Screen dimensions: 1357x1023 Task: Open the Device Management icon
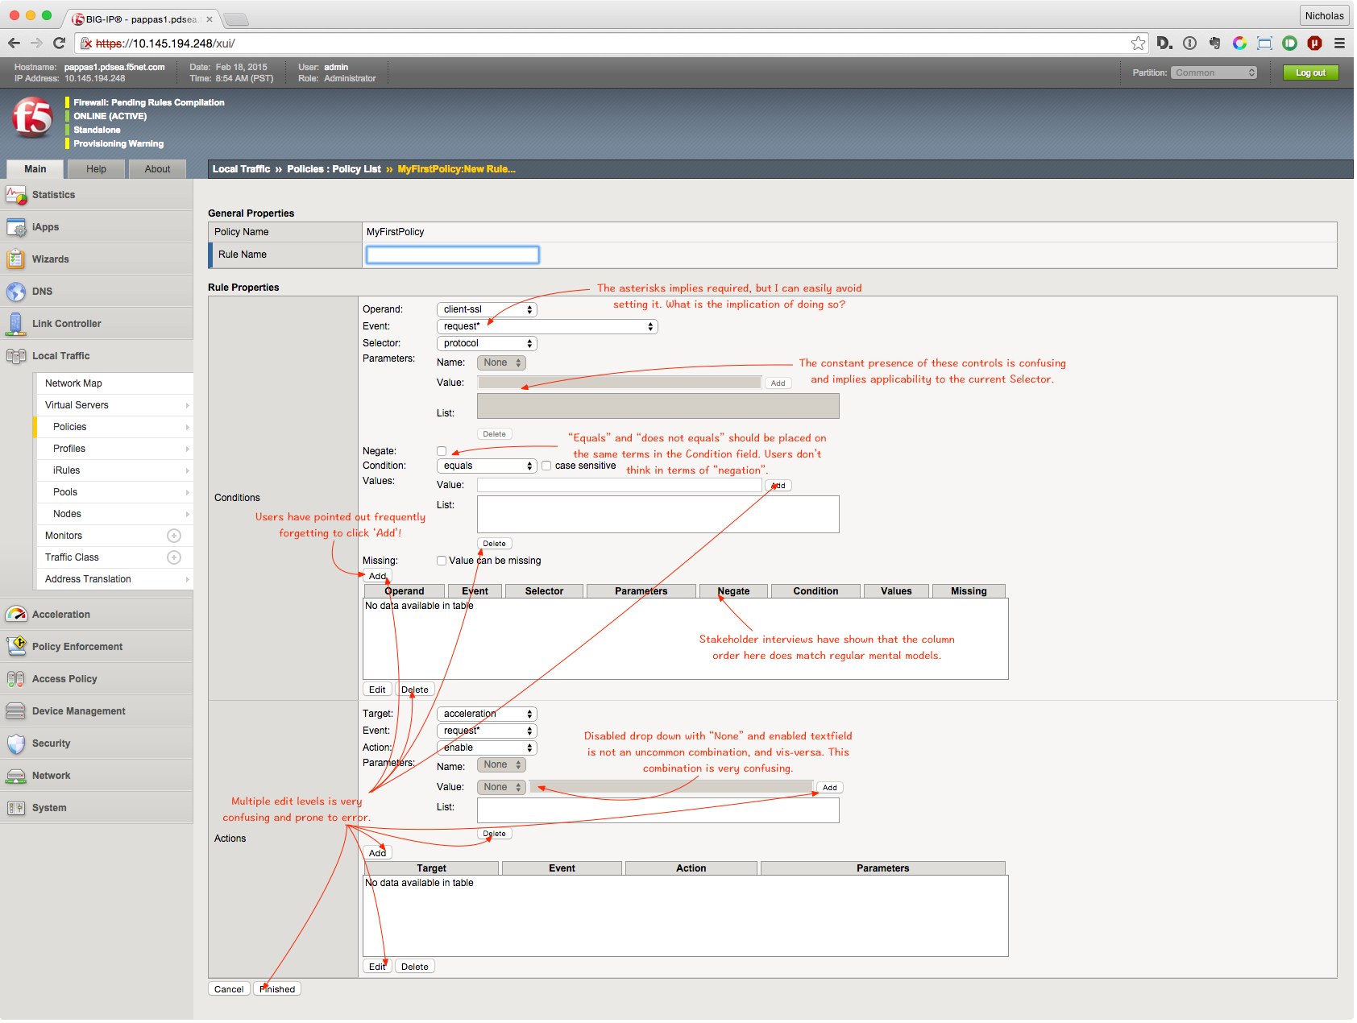click(x=16, y=711)
